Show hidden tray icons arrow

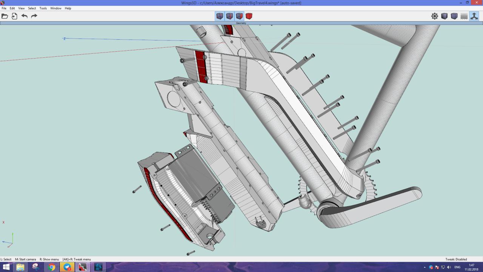click(425, 267)
